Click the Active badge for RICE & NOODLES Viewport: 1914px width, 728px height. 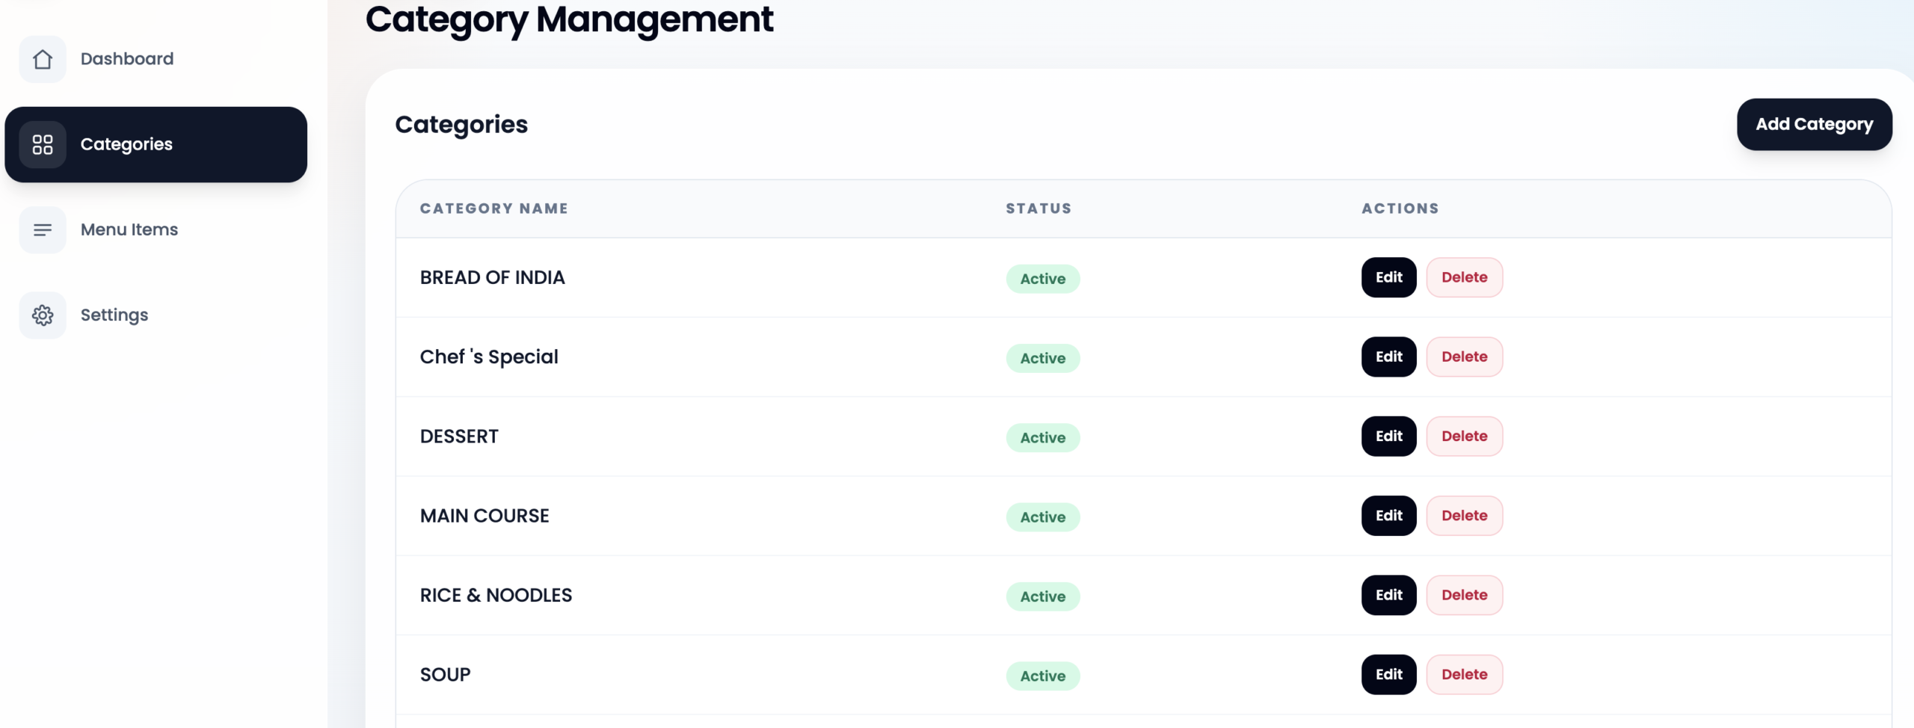(1042, 596)
